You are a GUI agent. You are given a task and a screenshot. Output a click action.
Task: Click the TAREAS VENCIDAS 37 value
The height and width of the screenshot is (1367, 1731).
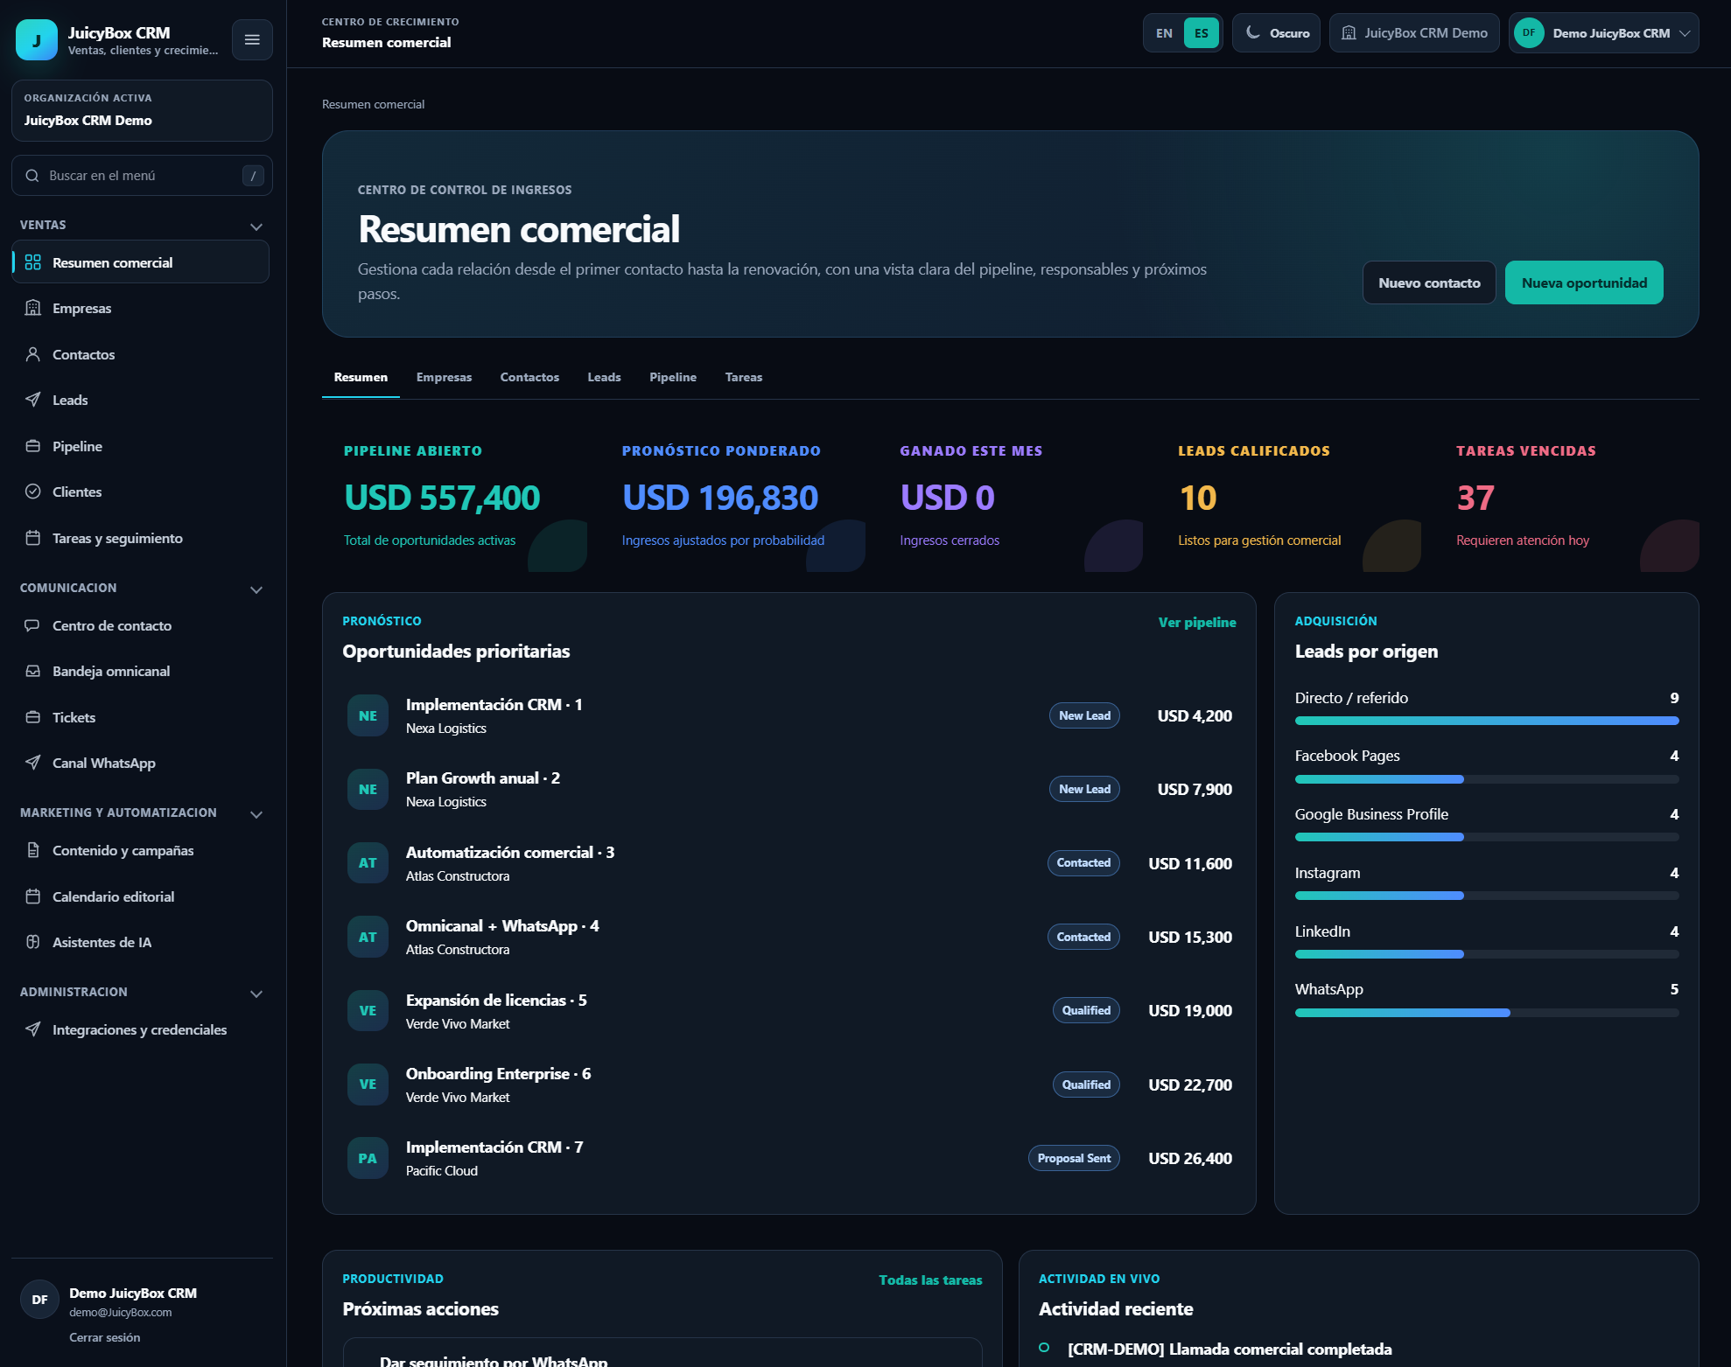pyautogui.click(x=1475, y=498)
